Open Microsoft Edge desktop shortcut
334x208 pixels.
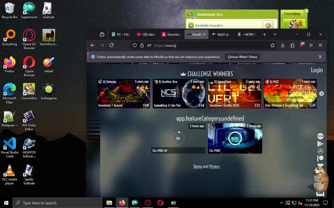coord(10,93)
